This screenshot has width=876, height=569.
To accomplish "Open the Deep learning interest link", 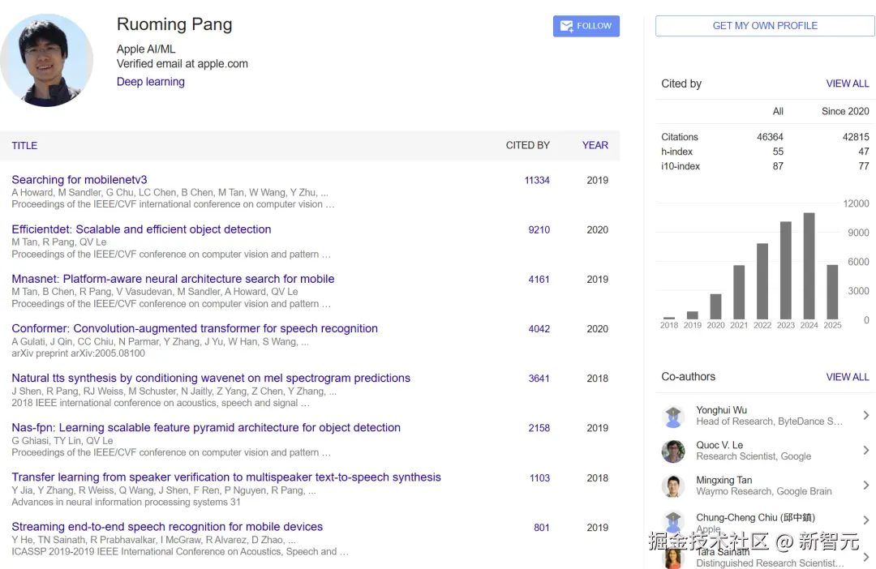I will (151, 82).
